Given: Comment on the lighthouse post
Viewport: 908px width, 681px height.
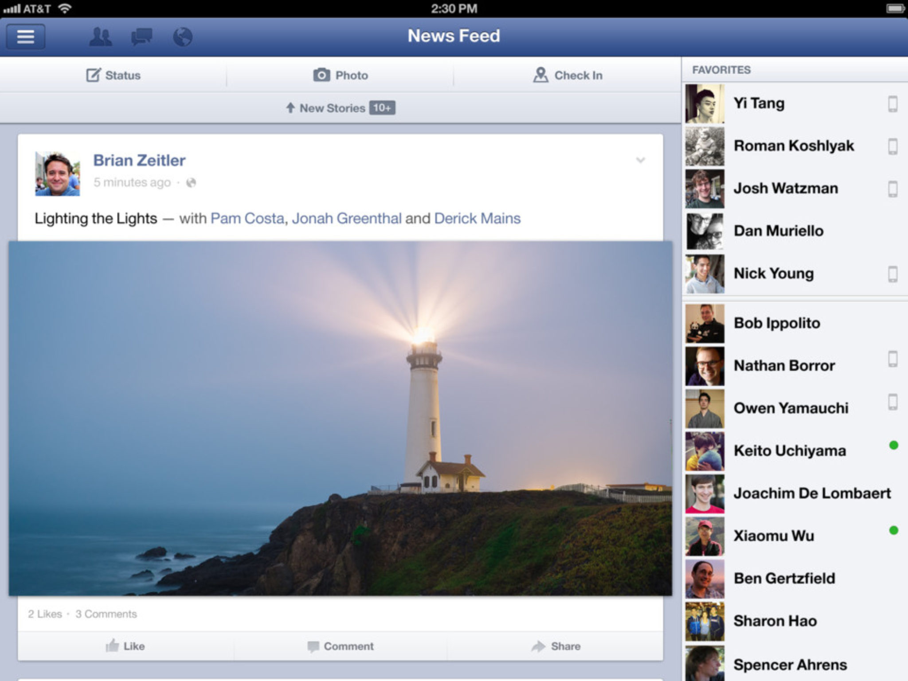Looking at the screenshot, I should (340, 646).
